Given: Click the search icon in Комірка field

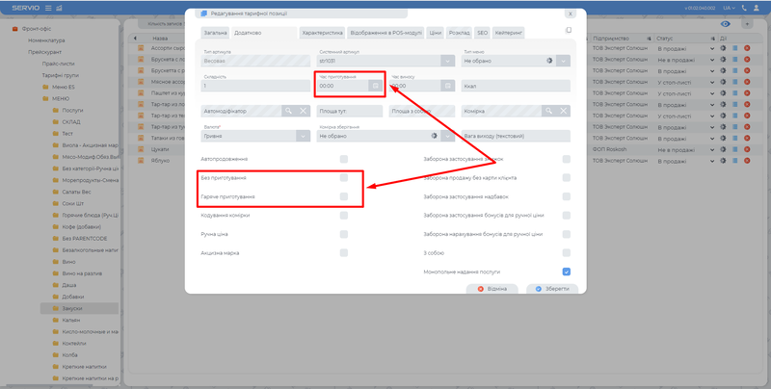Looking at the screenshot, I should [x=549, y=111].
